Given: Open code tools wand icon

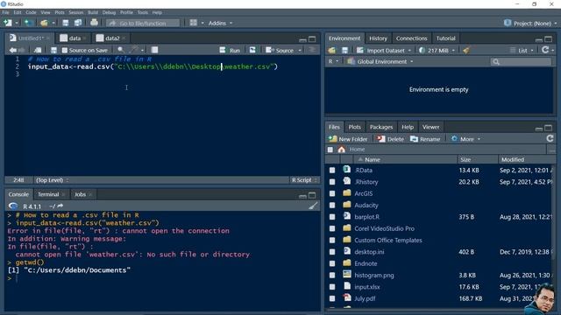Looking at the screenshot, I should [x=134, y=50].
